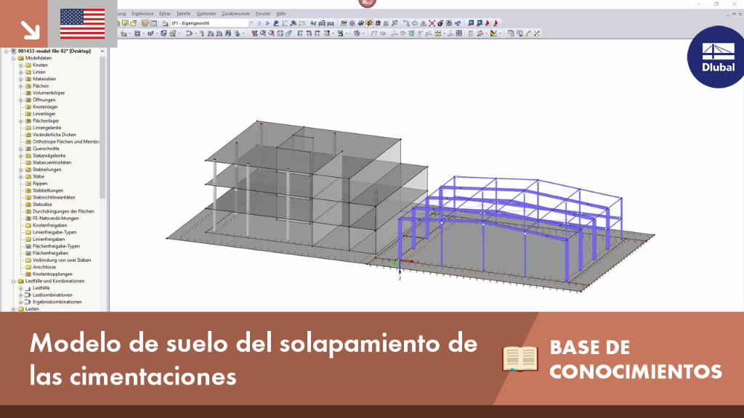This screenshot has height=418, width=744.
Task: Go to previous load case arrow
Action: (259, 22)
